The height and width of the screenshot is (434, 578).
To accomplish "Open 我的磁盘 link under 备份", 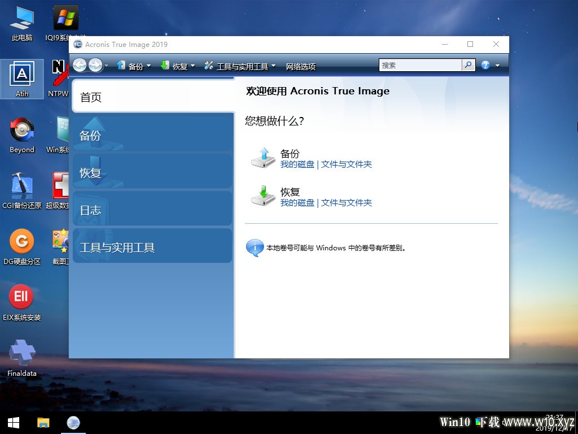I will [297, 164].
